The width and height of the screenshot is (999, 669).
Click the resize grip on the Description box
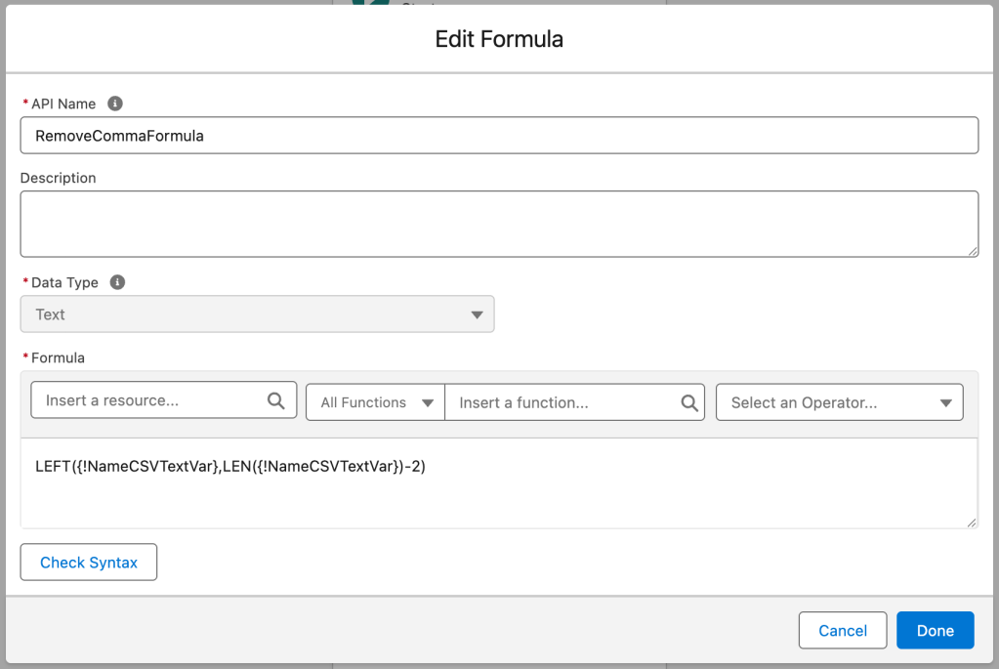(x=974, y=253)
